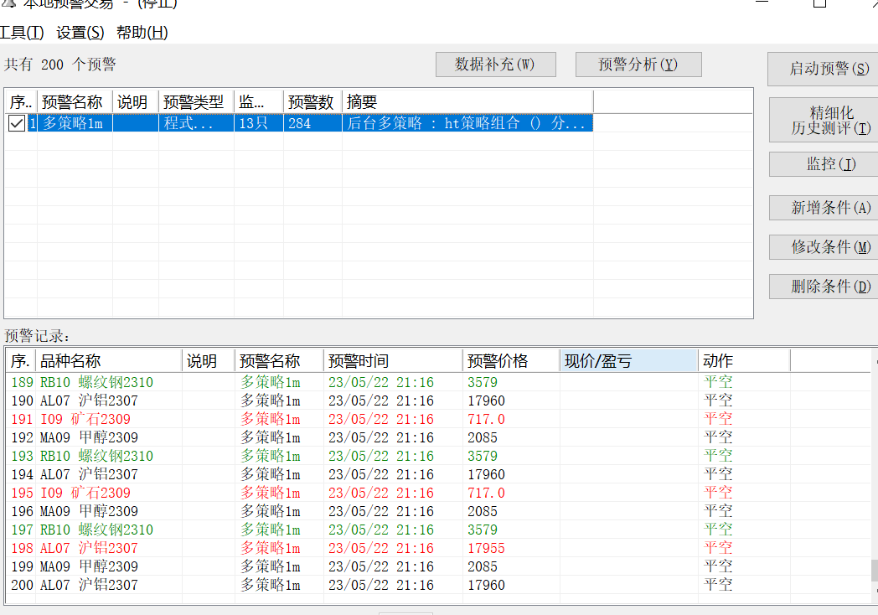This screenshot has width=878, height=615.
Task: Sort by 预警名称 column in upper list
Action: (75, 102)
